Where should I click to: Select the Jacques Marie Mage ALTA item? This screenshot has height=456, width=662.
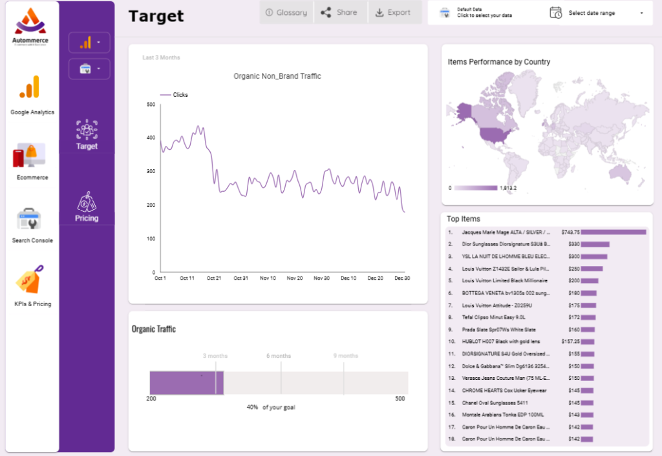click(x=548, y=233)
